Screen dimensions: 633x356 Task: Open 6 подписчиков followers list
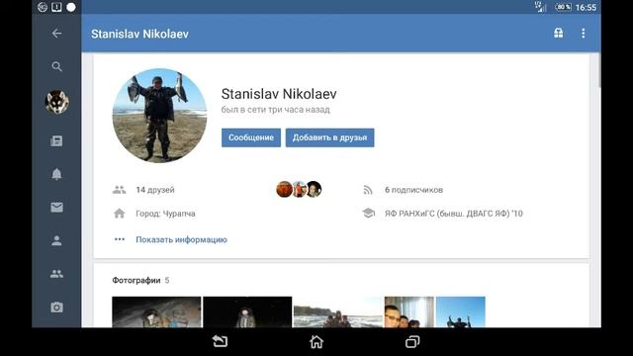[413, 190]
